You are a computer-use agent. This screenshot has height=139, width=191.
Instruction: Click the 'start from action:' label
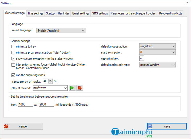(111, 53)
